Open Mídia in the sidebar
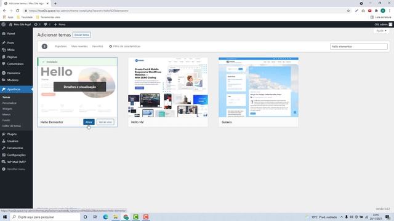 coord(11,50)
